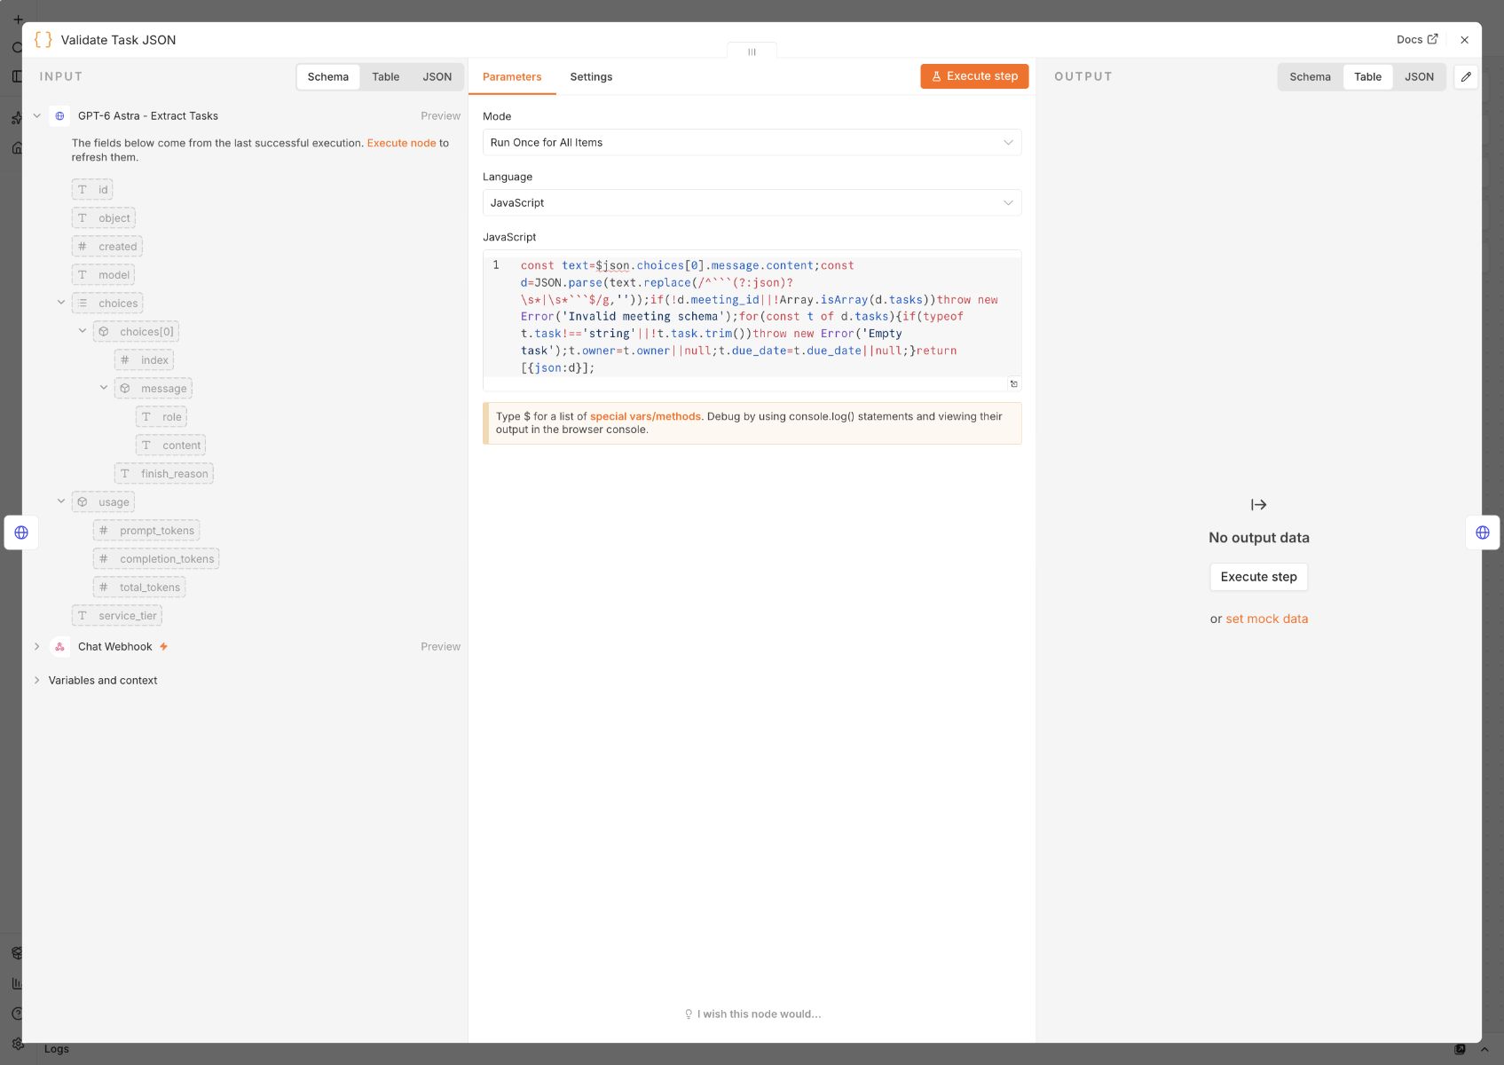Image resolution: width=1504 pixels, height=1065 pixels.
Task: Switch OUTPUT panel to Table view
Action: click(x=1367, y=77)
